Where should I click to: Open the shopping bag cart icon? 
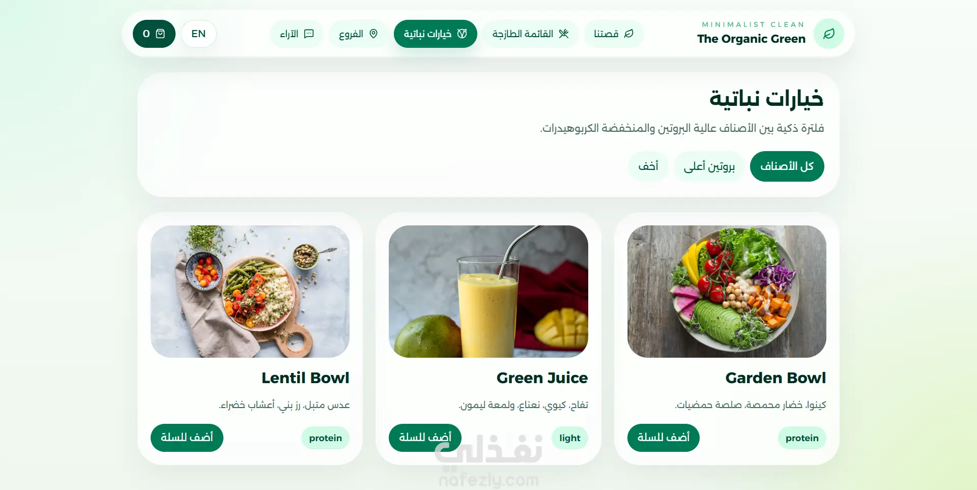click(160, 34)
